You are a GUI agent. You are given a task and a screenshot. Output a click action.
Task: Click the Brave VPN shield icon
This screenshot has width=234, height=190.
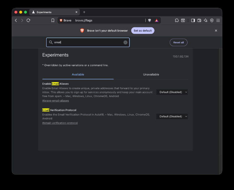212,20
